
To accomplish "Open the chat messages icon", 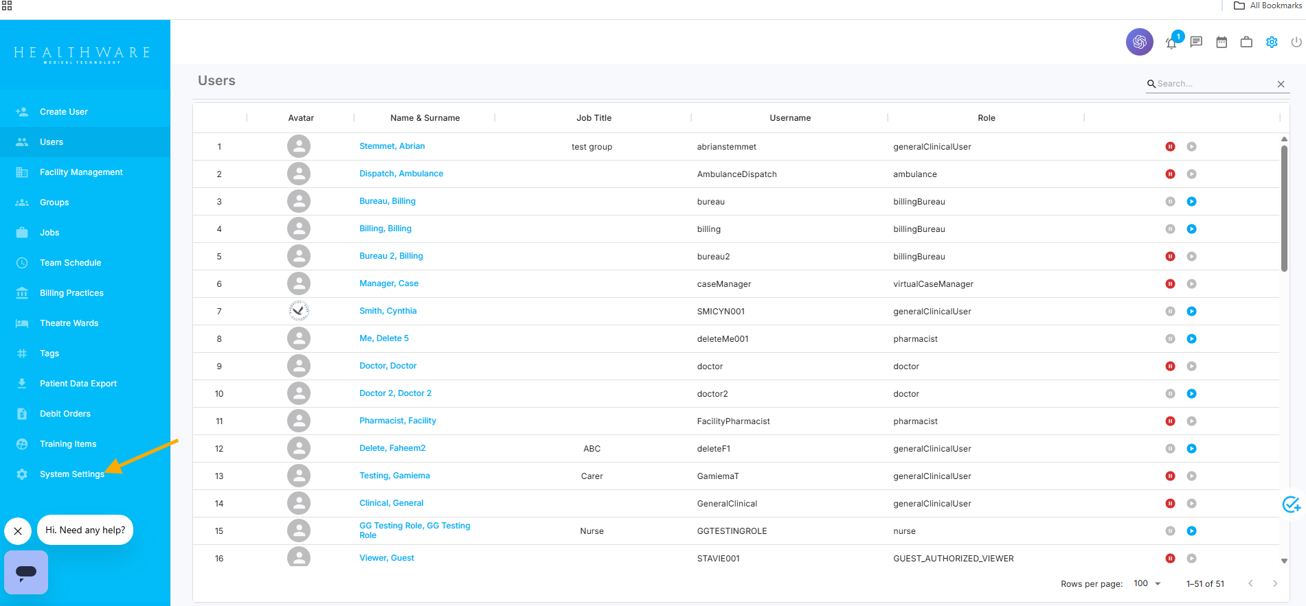I will [x=1196, y=42].
